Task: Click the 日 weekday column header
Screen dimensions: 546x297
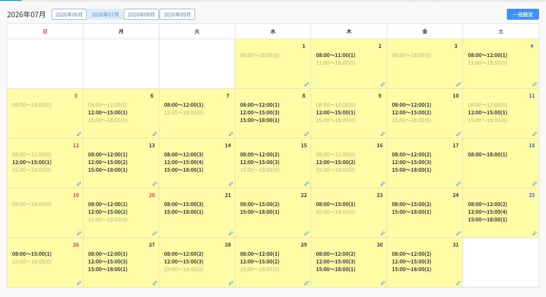Action: click(45, 31)
